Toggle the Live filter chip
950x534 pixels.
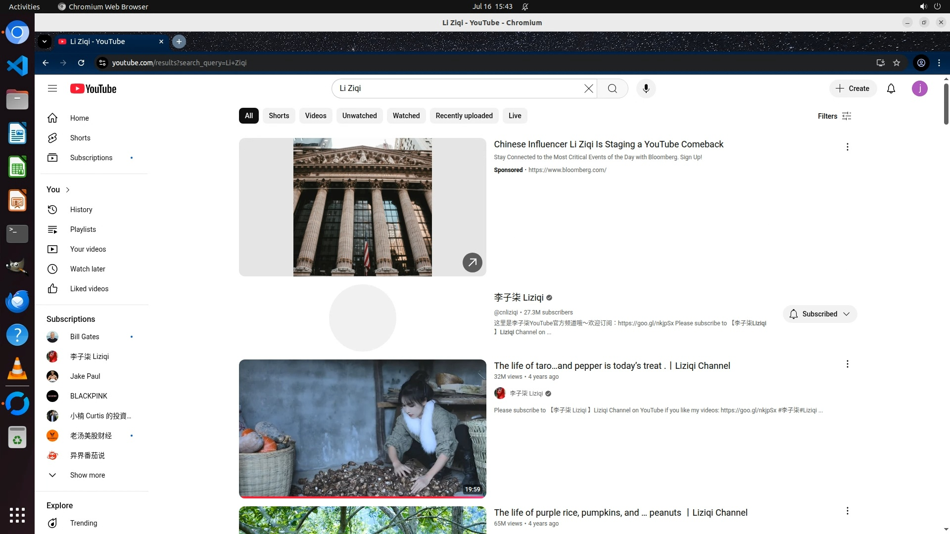[515, 116]
